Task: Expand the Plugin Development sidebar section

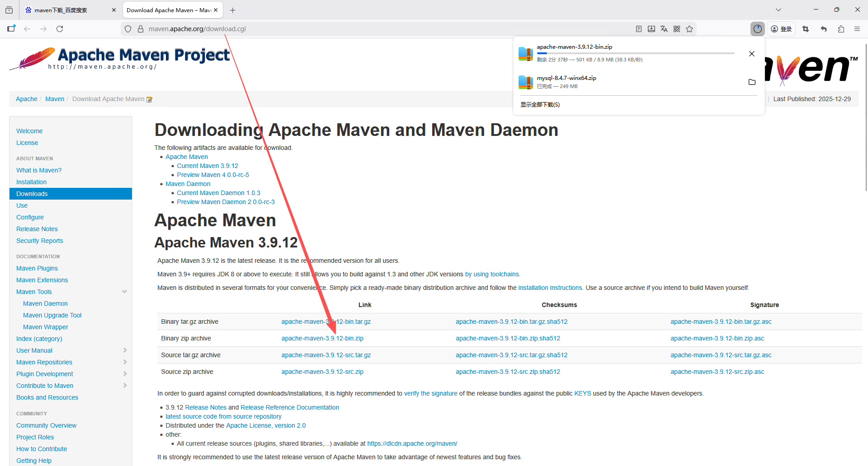Action: (x=125, y=374)
